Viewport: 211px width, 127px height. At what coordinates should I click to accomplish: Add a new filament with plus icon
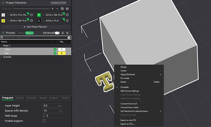point(53,9)
